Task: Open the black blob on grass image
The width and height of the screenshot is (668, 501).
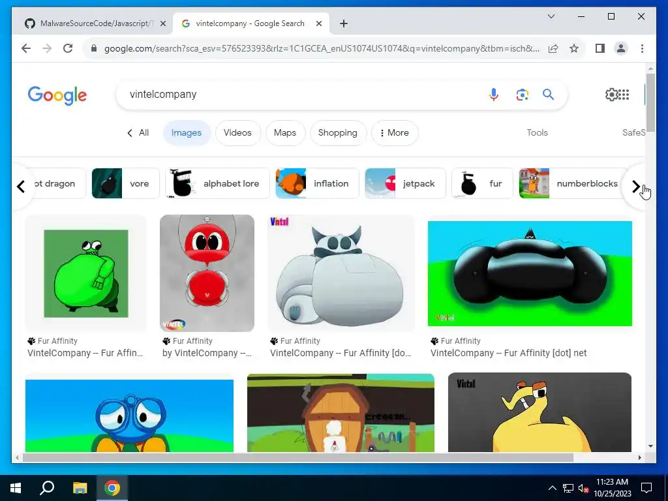Action: tap(530, 273)
